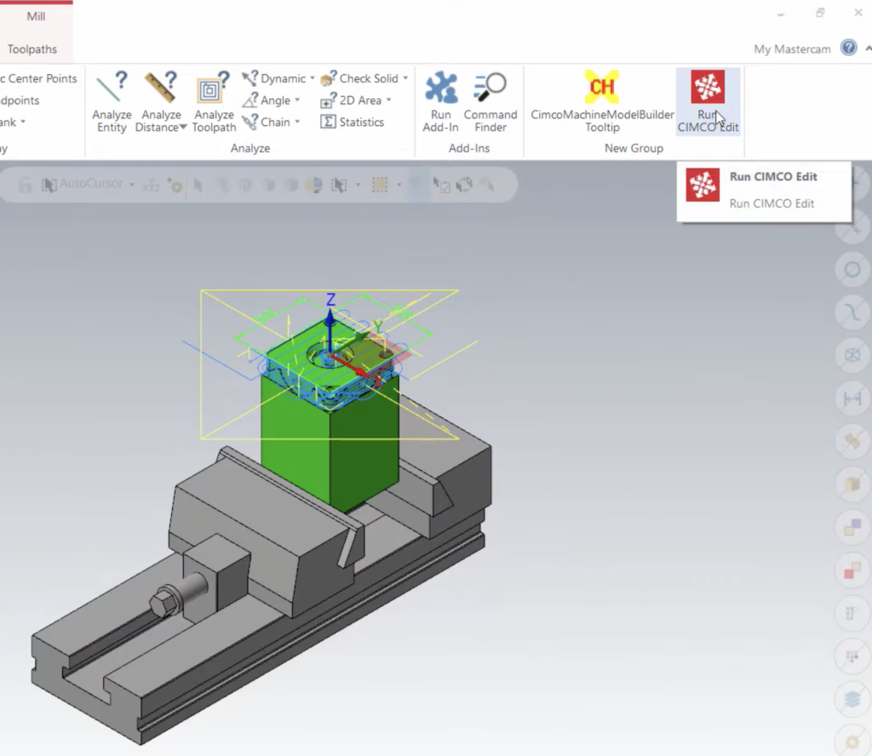Click the AutoCursor selection icon

click(x=49, y=184)
